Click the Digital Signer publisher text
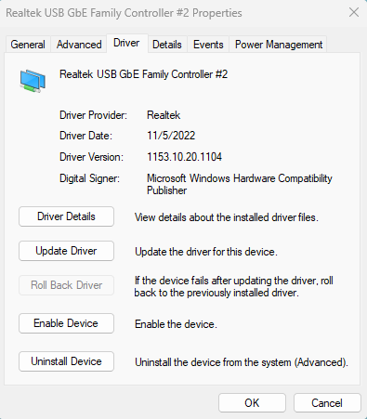 [x=240, y=184]
